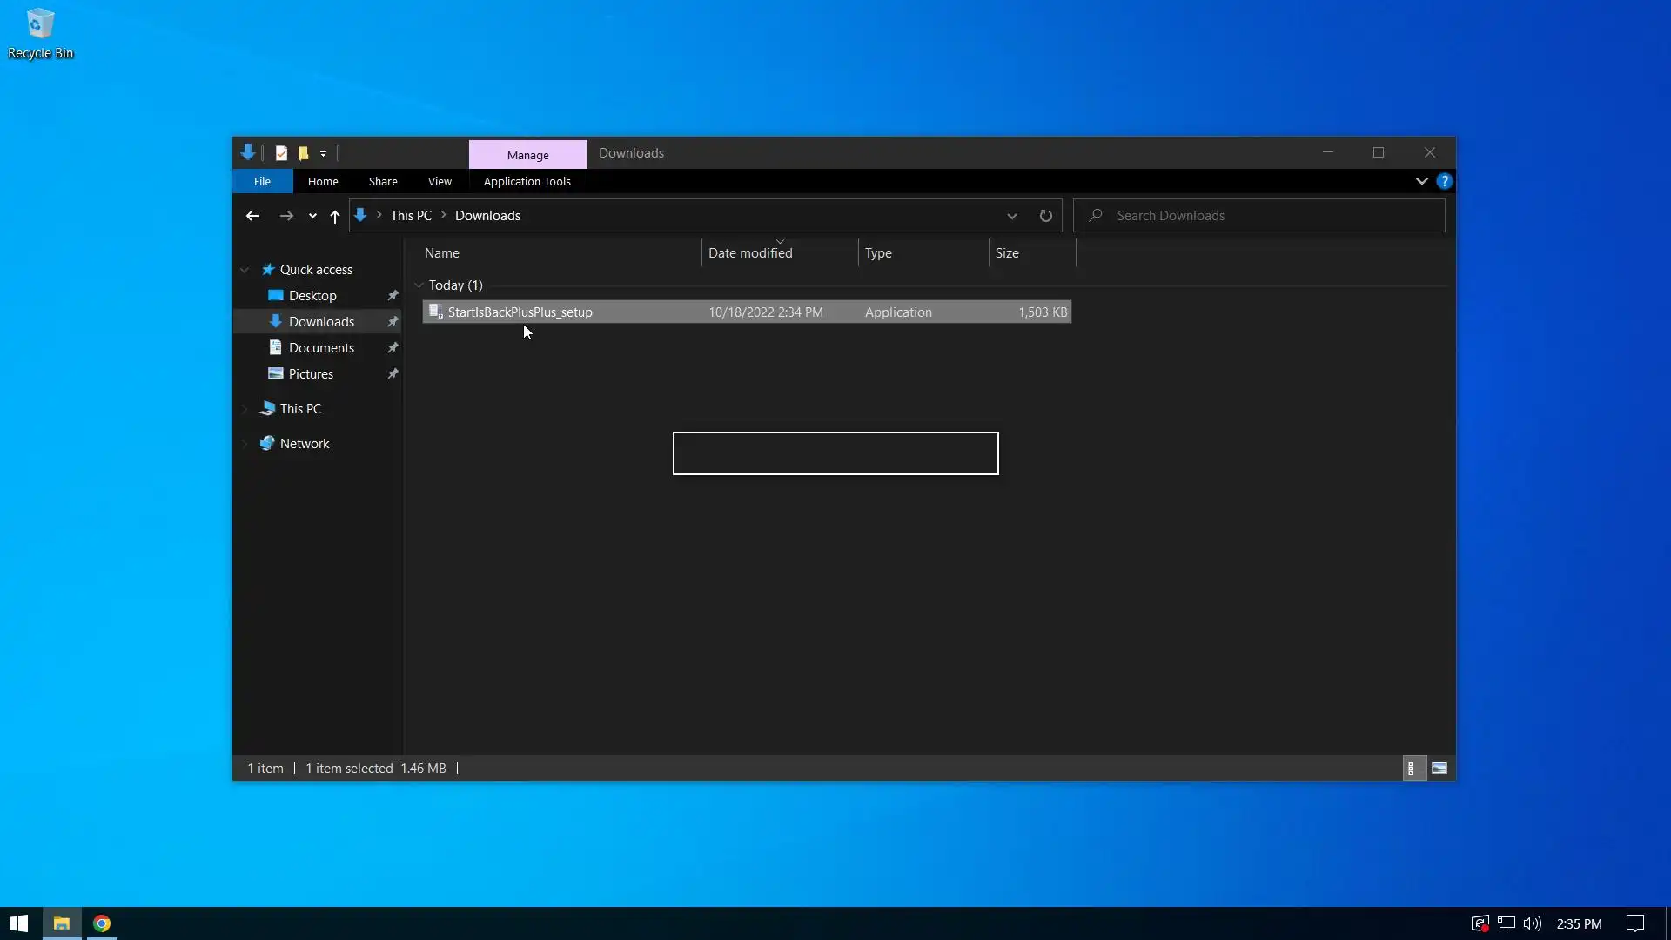Open the Windows Start menu

(x=19, y=923)
